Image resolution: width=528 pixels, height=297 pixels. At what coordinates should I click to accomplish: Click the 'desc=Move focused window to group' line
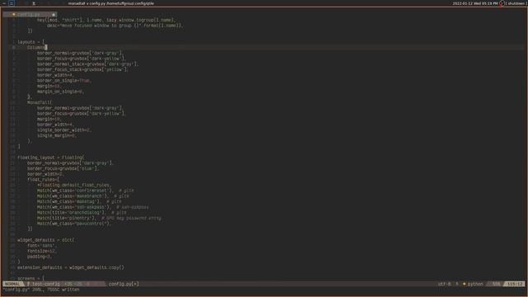(x=115, y=26)
